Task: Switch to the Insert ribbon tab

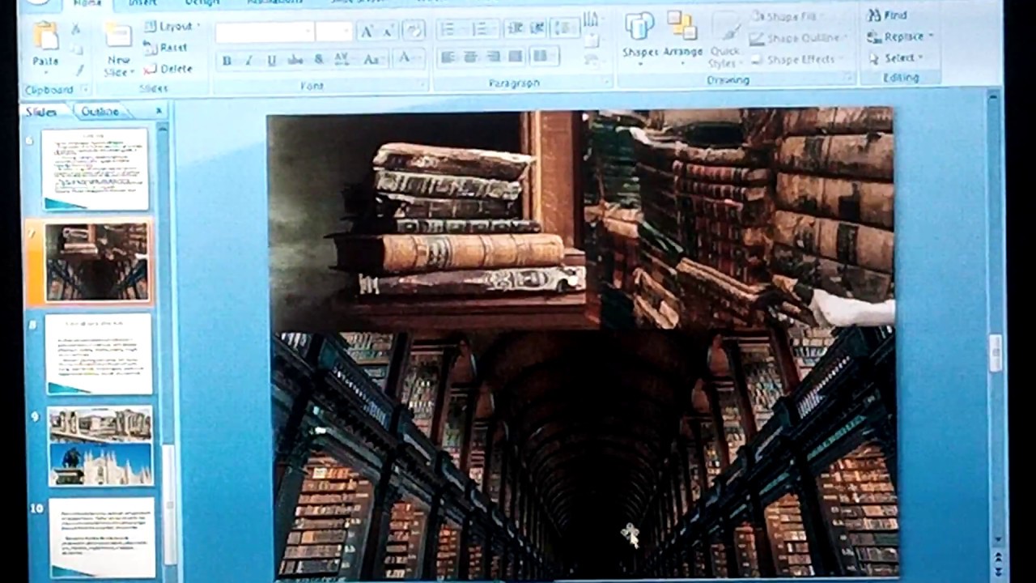Action: 142,4
